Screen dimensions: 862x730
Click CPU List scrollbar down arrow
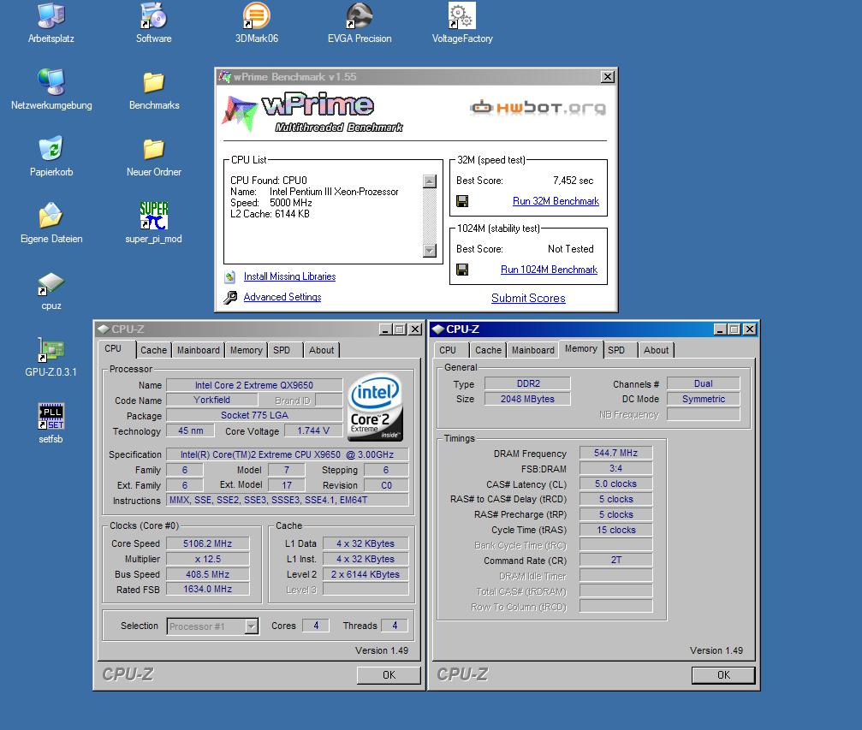430,251
